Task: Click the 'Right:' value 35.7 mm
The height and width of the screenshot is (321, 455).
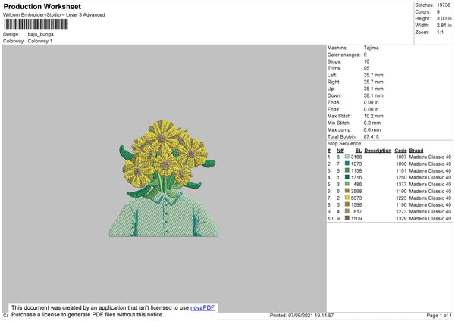Action: 373,82
